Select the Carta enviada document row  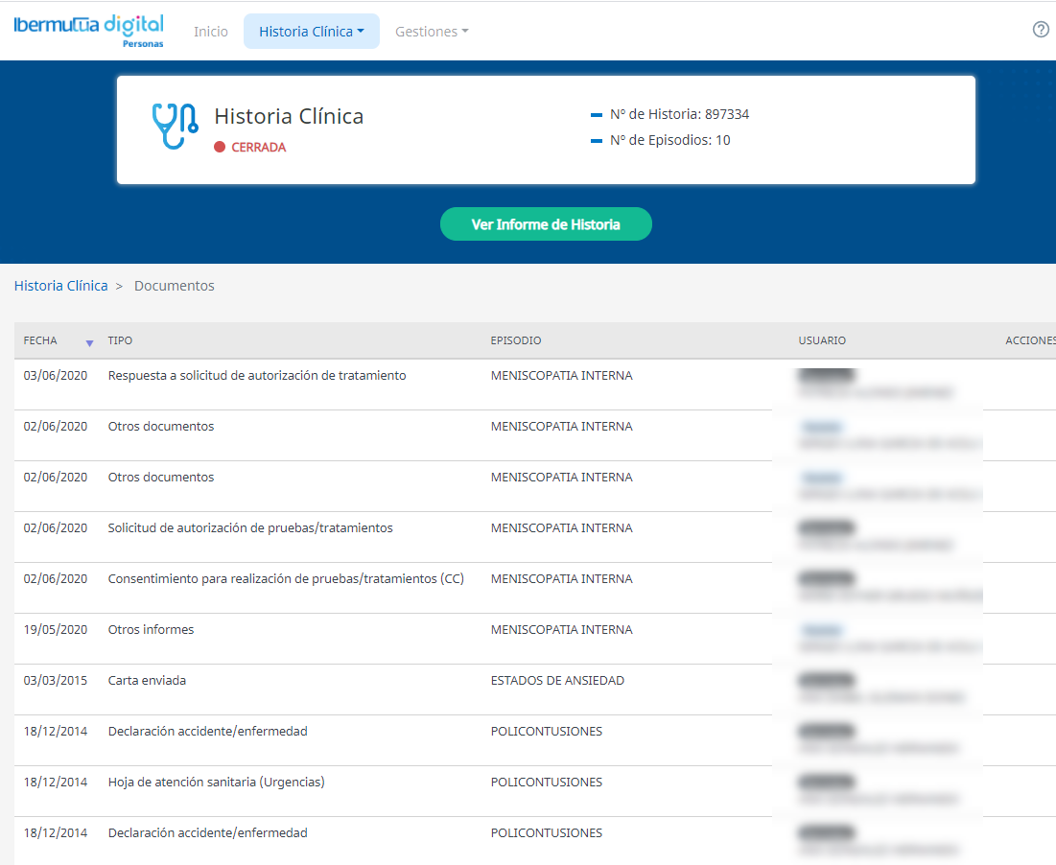coord(147,681)
